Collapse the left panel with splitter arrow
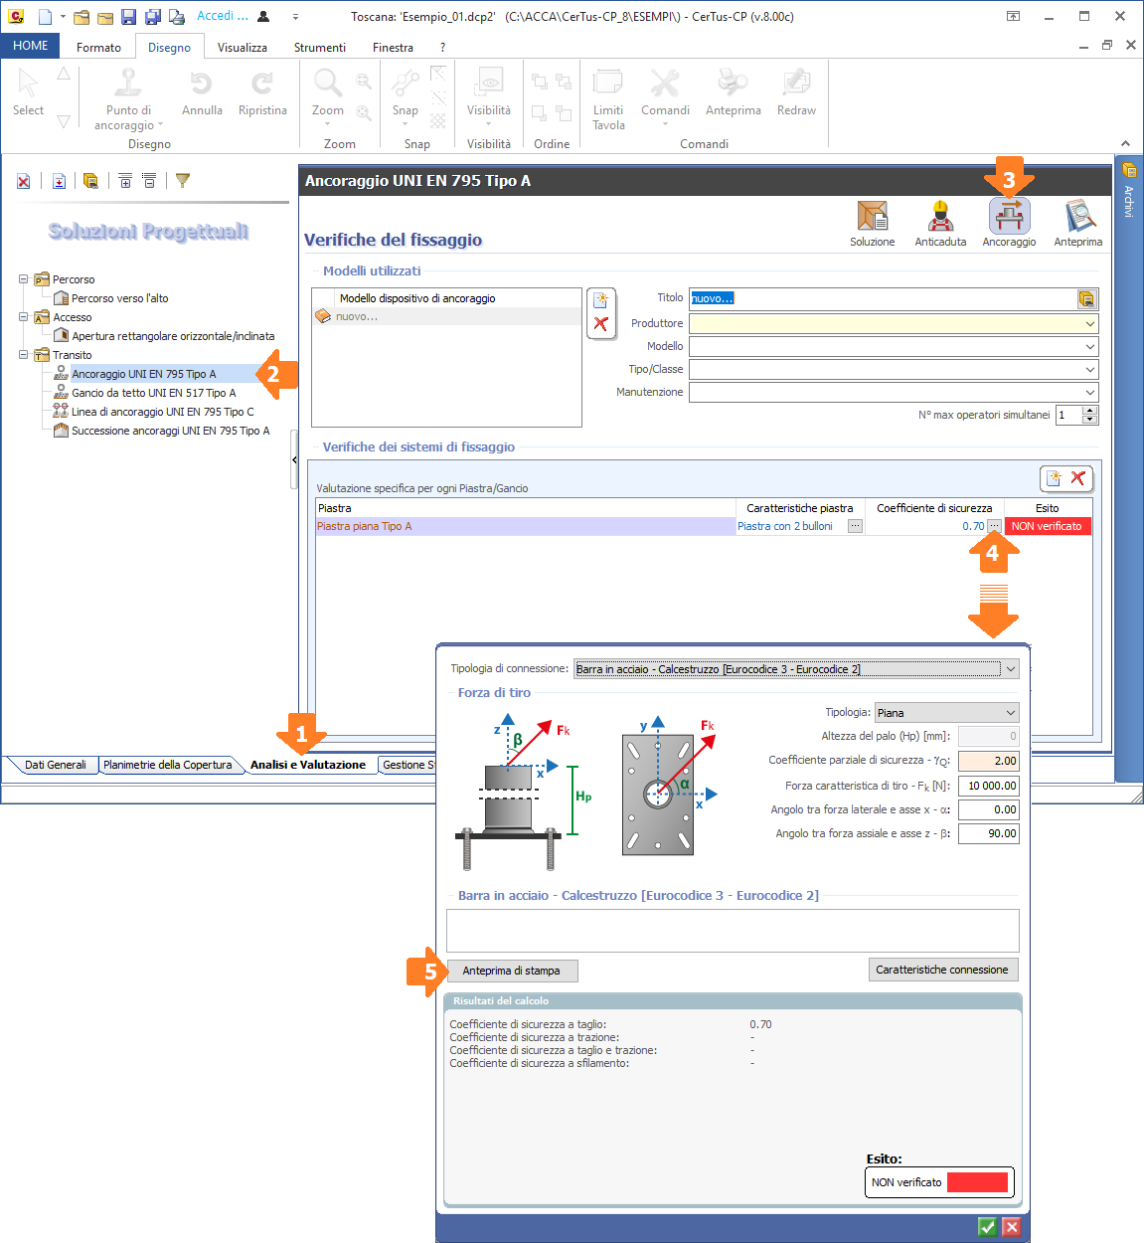The image size is (1144, 1243). click(294, 459)
